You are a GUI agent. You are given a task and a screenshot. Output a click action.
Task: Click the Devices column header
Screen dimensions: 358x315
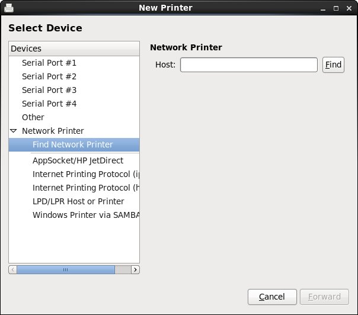pos(74,49)
